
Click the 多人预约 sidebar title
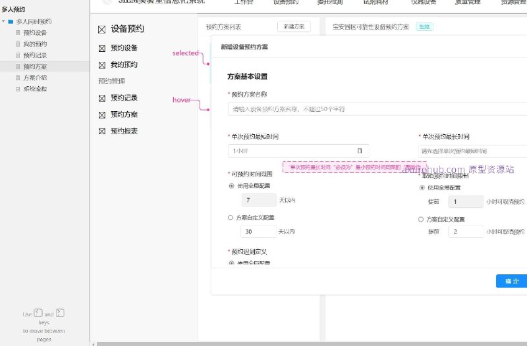[13, 9]
